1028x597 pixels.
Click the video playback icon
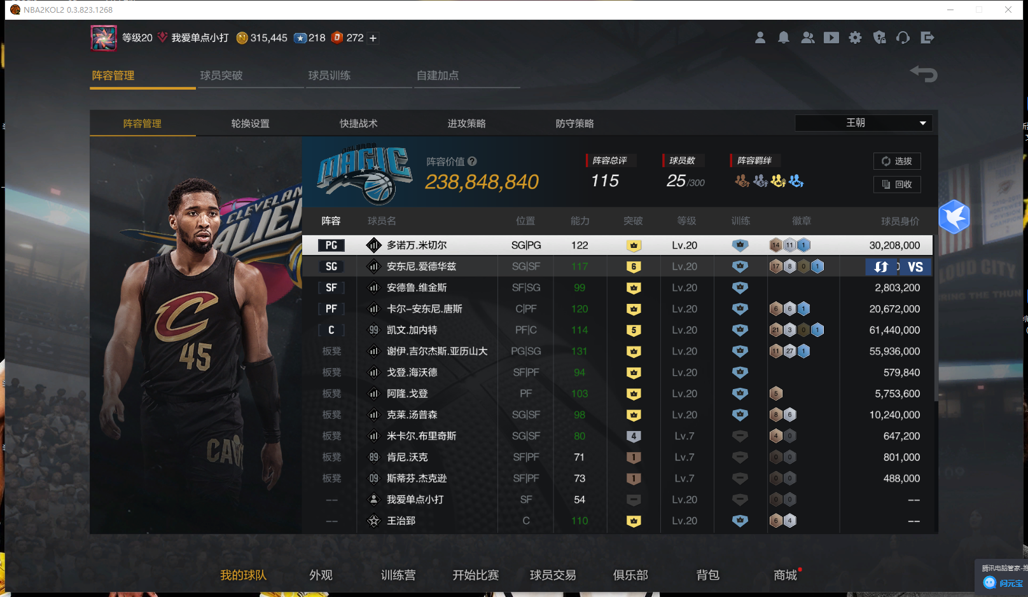click(831, 38)
